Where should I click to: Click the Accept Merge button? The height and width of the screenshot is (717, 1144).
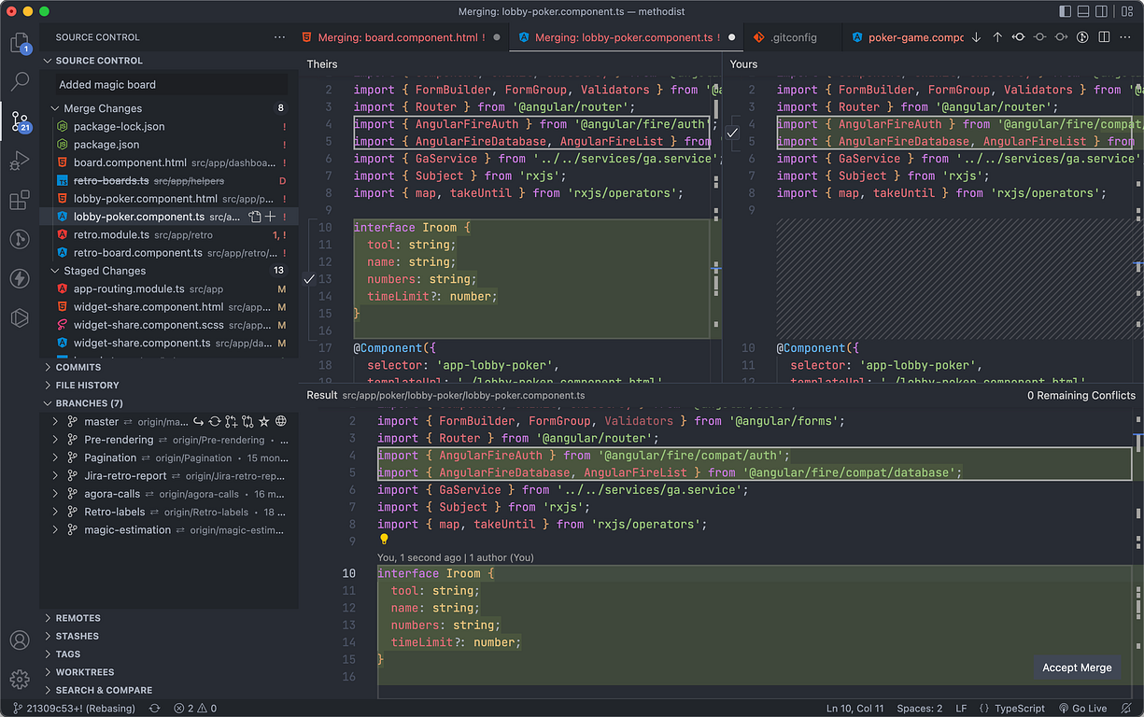[1077, 668]
